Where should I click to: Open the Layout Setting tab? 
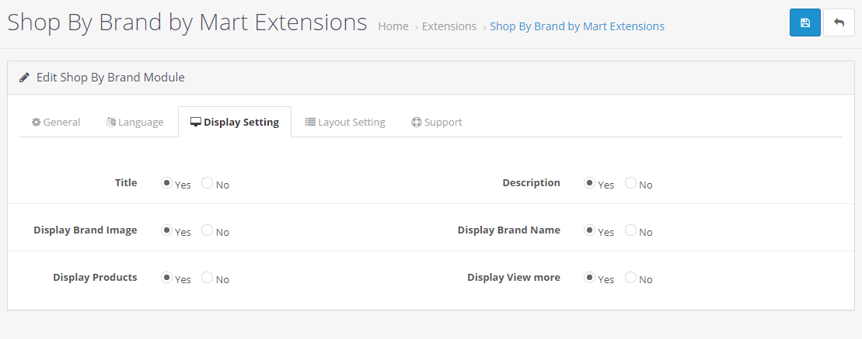(x=345, y=122)
